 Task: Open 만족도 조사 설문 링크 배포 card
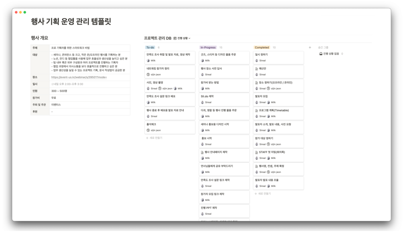point(170,99)
